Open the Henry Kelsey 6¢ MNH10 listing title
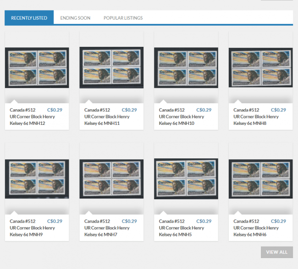The image size is (298, 269). [x=182, y=117]
